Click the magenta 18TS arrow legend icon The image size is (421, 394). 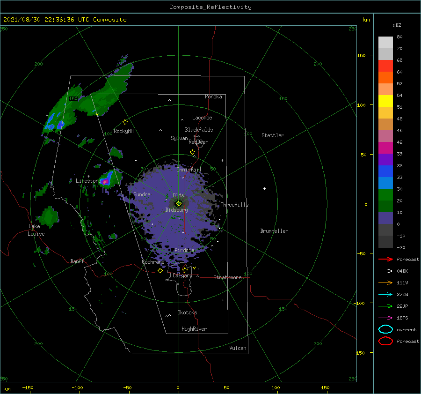(x=385, y=318)
